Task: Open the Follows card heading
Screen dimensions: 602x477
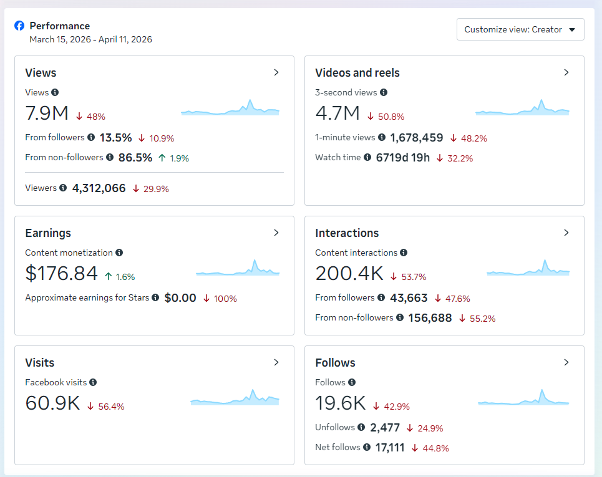Action: point(335,363)
